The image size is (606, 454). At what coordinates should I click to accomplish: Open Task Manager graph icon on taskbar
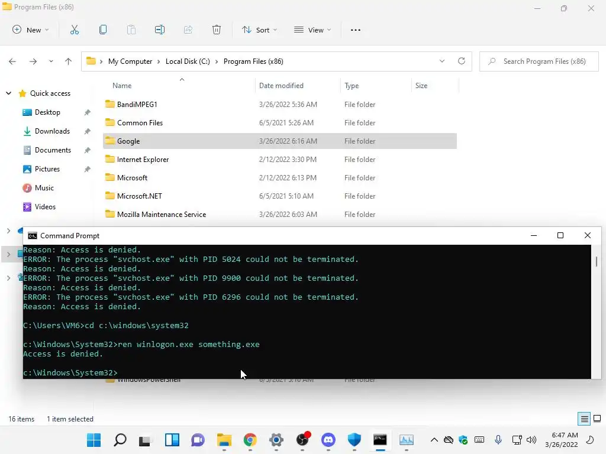point(406,440)
